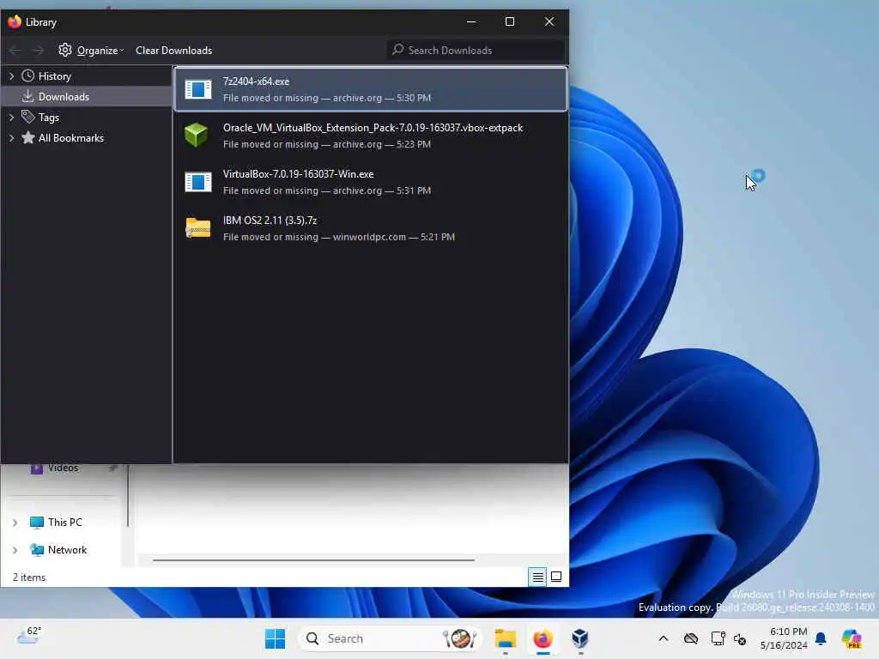879x659 pixels.
Task: Open the clock showing 6:10 PM
Action: click(784, 638)
